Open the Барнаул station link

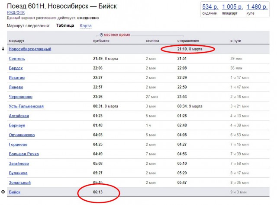pyautogui.click(x=18, y=125)
